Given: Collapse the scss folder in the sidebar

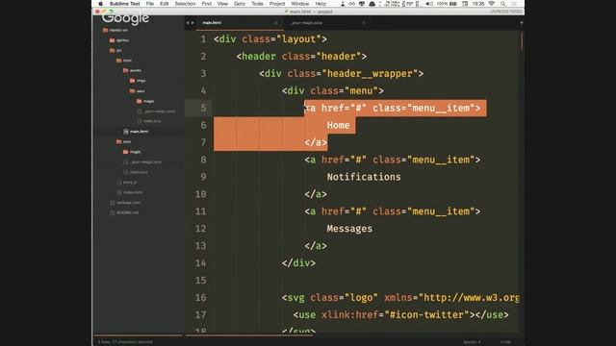Looking at the screenshot, I should 127,141.
